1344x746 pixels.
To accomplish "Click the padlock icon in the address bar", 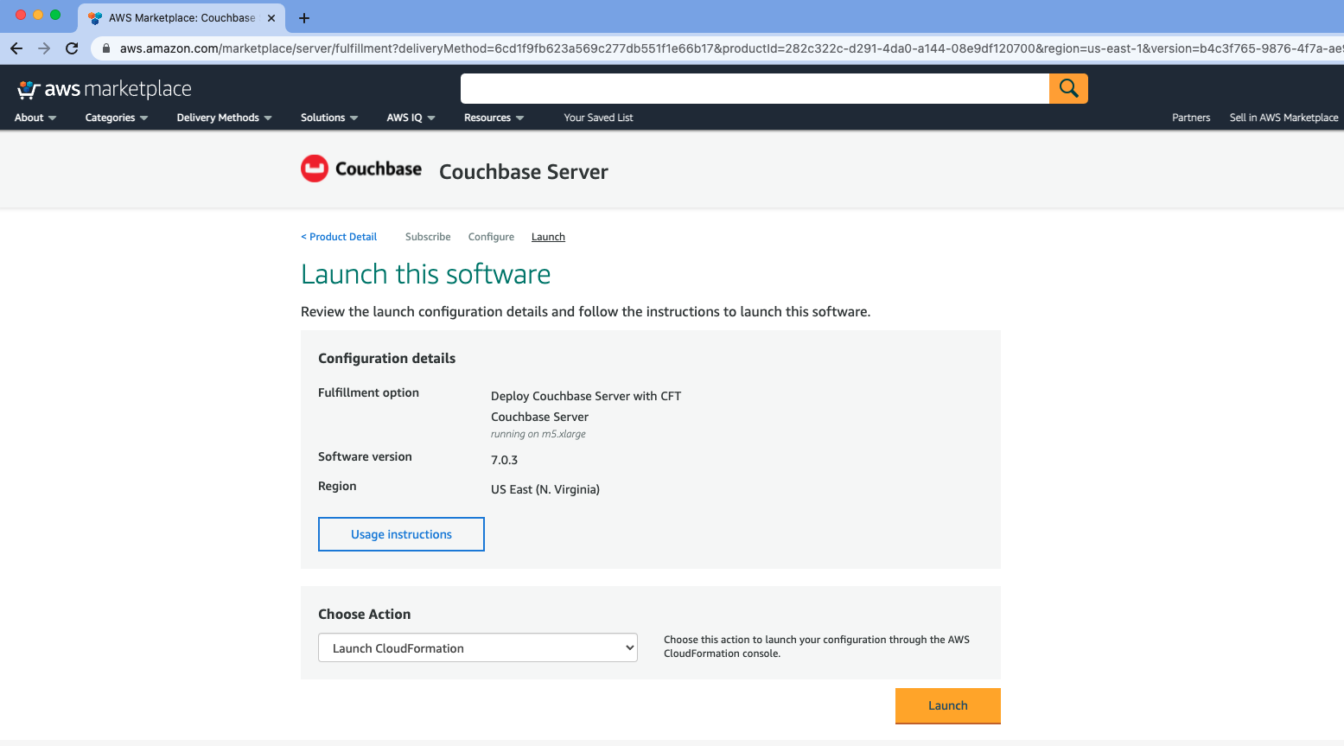I will [105, 48].
